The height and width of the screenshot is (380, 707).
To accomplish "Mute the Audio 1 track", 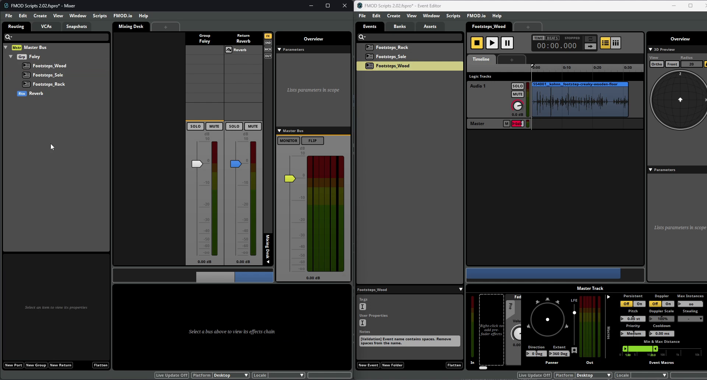I will 517,94.
